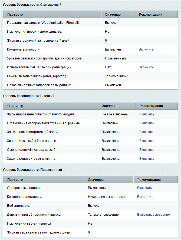Click Включить for Смена идентификатора сессий
This screenshot has width=181, height=240.
click(147, 150)
